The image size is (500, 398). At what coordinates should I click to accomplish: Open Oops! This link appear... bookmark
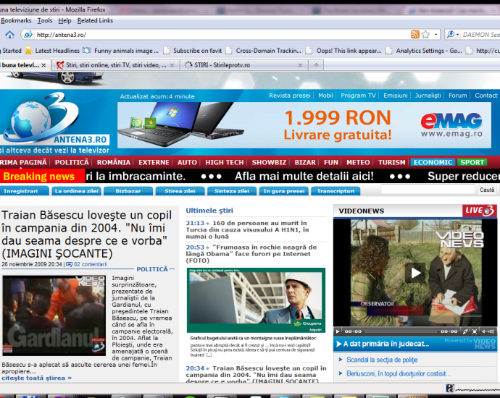pos(343,51)
